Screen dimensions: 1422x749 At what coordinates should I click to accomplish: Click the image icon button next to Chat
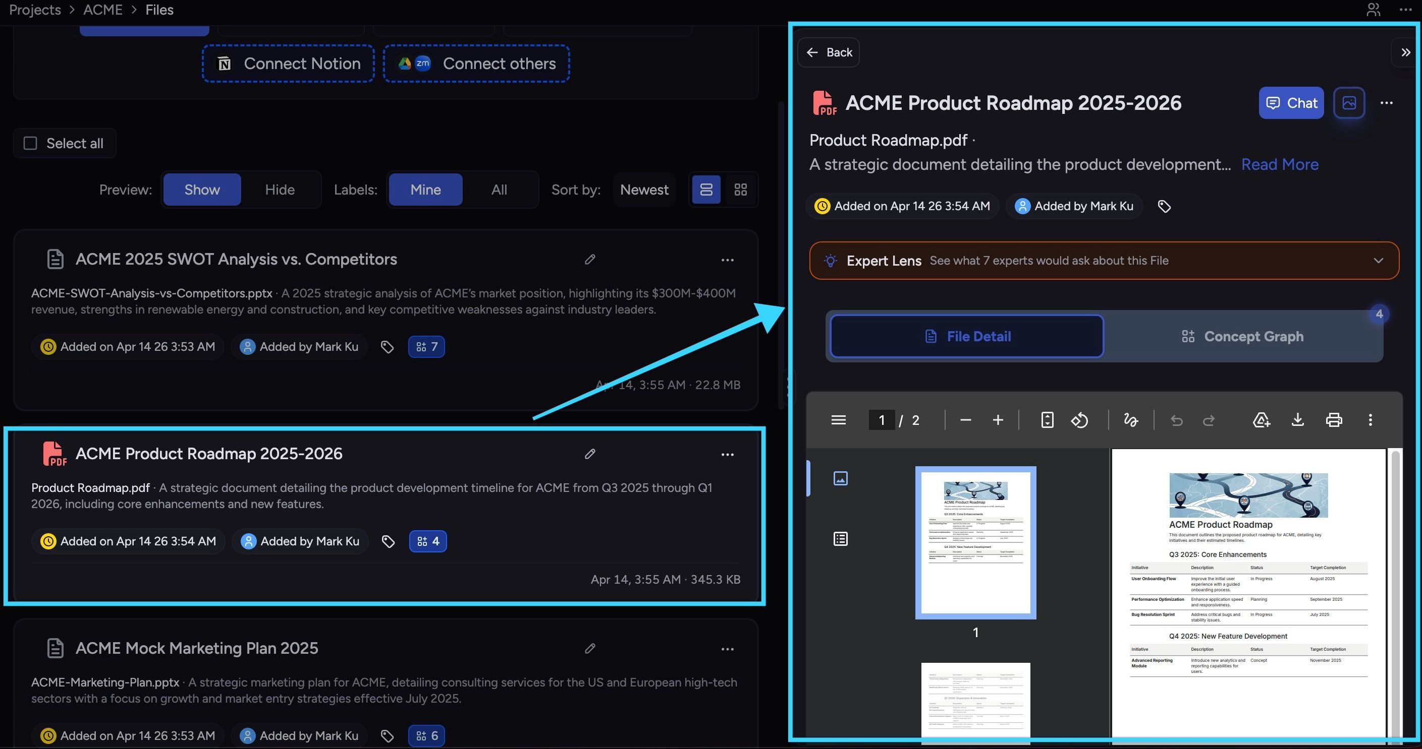coord(1349,103)
